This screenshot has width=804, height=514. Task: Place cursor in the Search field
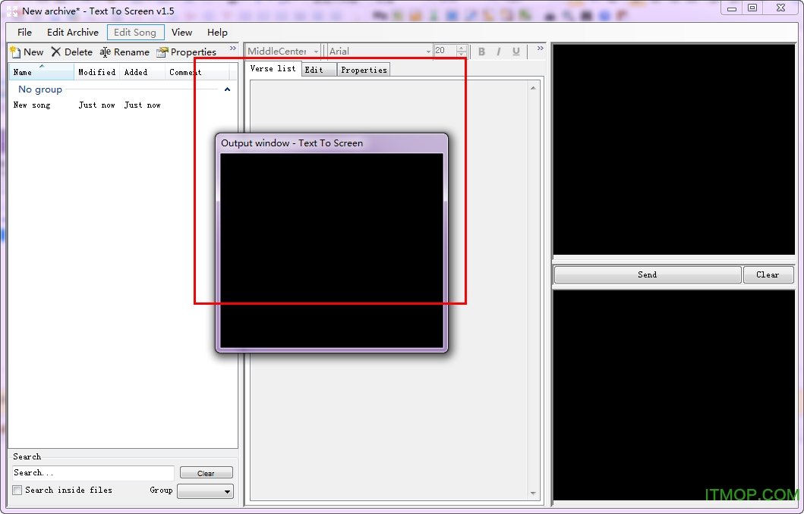click(90, 472)
